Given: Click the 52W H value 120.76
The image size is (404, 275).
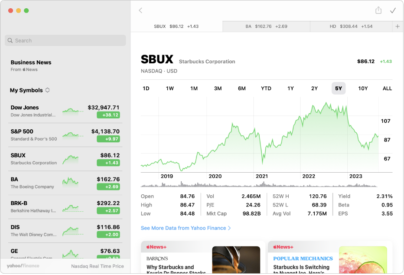Looking at the screenshot, I should point(318,196).
